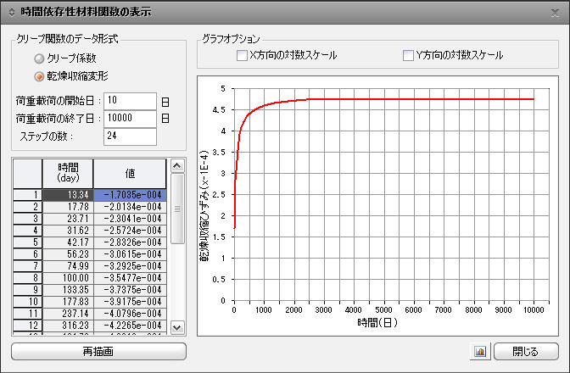Click the 値 column header
The height and width of the screenshot is (373, 570).
pos(130,172)
